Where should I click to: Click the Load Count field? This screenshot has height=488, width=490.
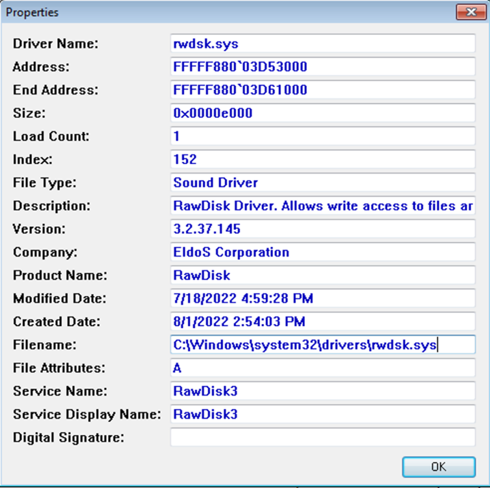pyautogui.click(x=323, y=136)
